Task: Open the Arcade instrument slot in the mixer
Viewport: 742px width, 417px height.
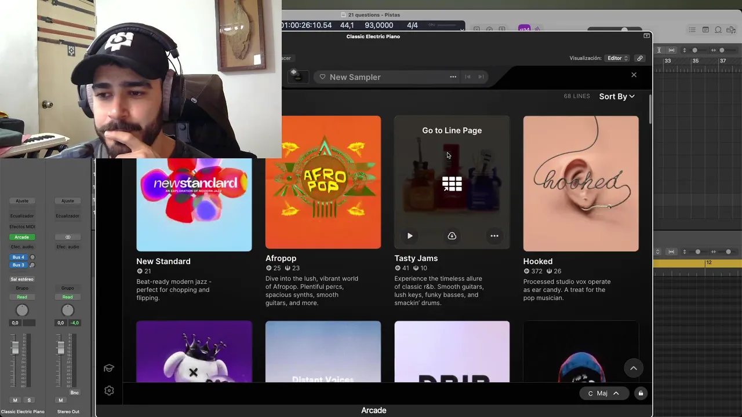Action: (21, 237)
